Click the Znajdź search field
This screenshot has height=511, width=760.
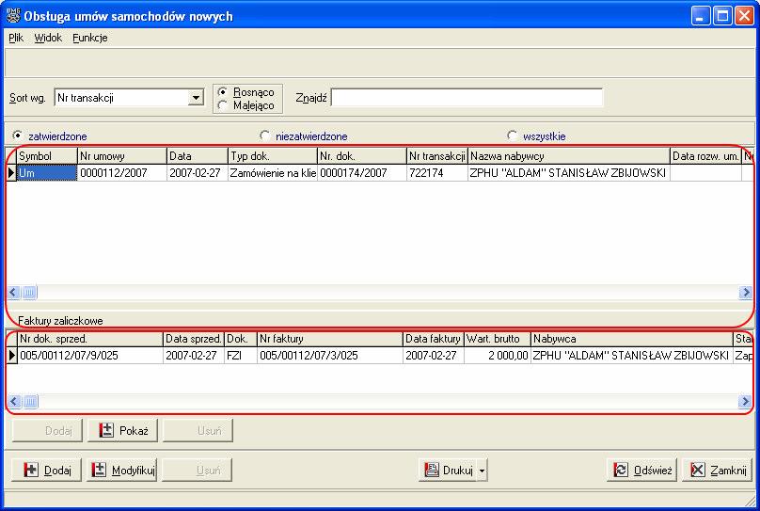(x=467, y=98)
